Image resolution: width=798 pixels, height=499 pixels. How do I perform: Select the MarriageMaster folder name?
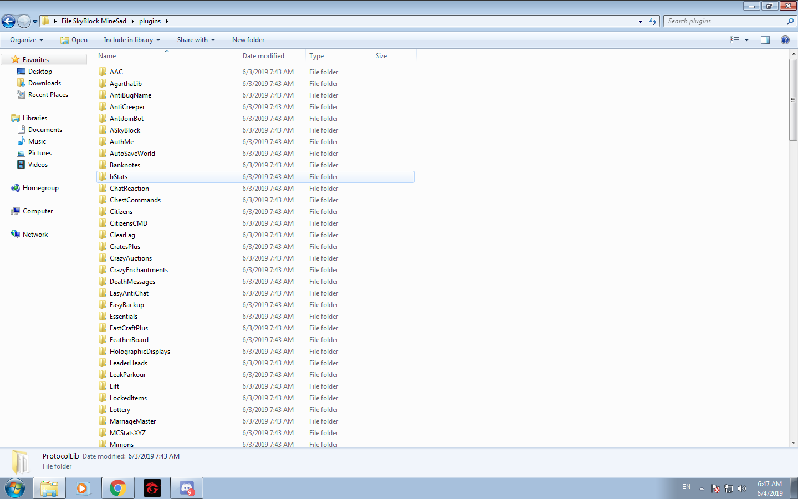pyautogui.click(x=132, y=421)
